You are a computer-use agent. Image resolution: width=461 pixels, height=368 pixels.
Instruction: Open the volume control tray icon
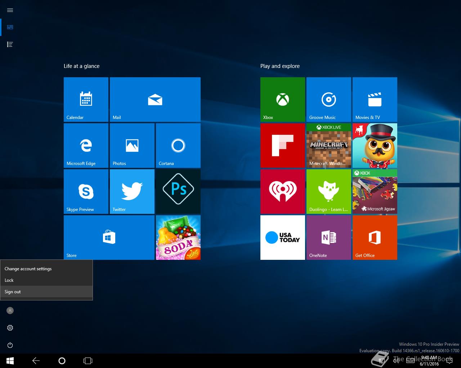pos(396,361)
